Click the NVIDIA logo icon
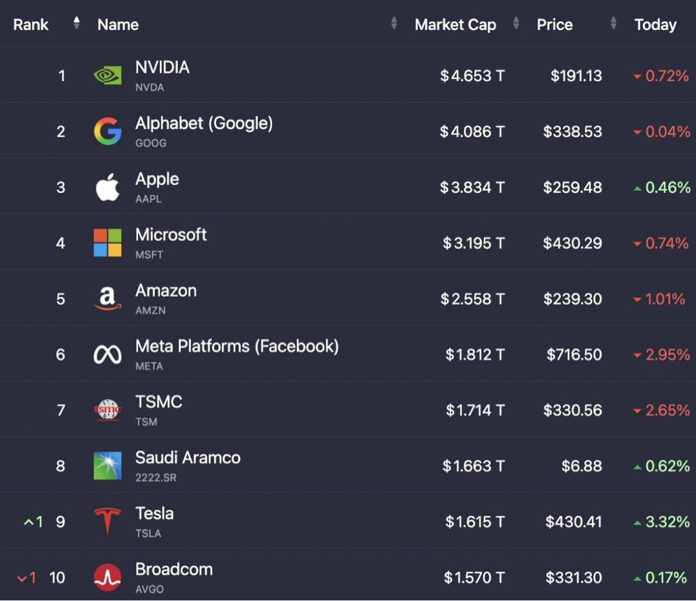696x601 pixels. [x=107, y=75]
